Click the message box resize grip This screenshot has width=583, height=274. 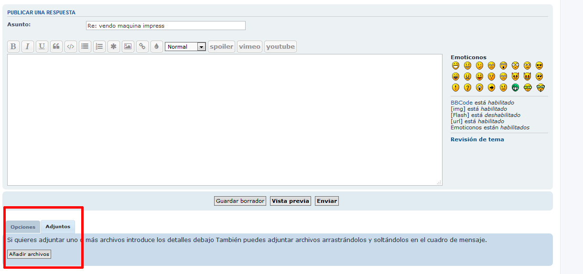click(439, 182)
